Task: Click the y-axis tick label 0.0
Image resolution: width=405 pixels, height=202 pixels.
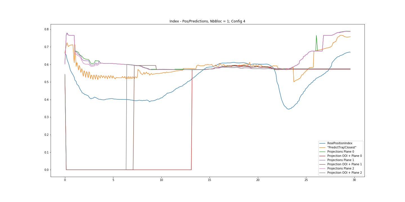Action: [x=46, y=170]
